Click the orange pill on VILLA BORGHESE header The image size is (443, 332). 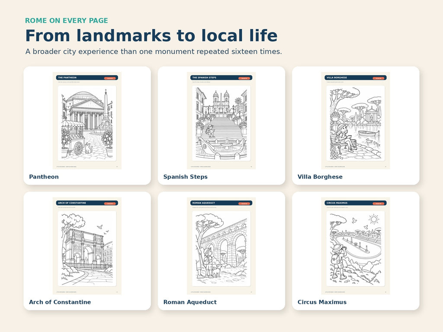pyautogui.click(x=378, y=78)
